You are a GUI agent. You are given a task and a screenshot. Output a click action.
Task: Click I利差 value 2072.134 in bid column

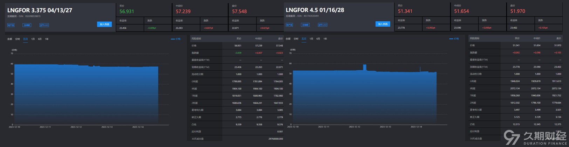point(515,88)
